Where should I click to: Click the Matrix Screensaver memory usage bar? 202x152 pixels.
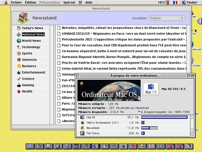[x=143, y=123]
